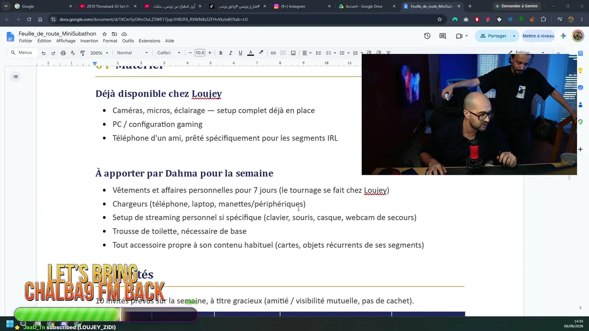Image resolution: width=589 pixels, height=331 pixels.
Task: Open the Extensions menu
Action: pyautogui.click(x=150, y=41)
